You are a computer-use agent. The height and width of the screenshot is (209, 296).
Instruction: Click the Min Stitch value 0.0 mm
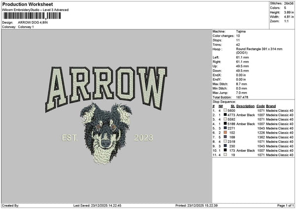[x=241, y=88]
